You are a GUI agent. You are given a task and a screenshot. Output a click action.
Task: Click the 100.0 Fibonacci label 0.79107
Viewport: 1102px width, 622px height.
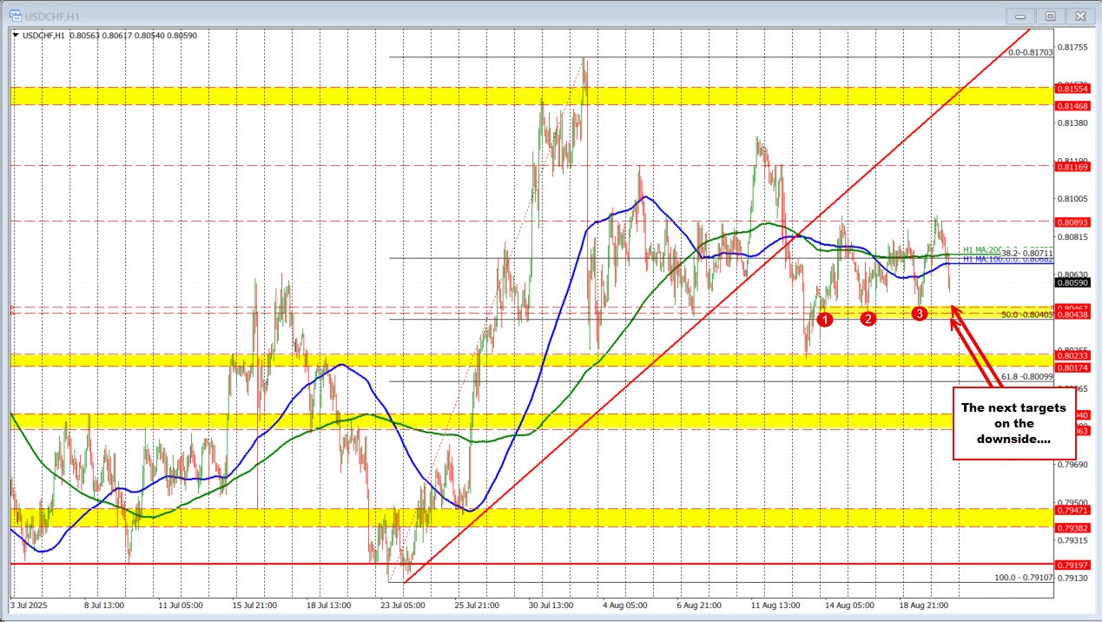click(x=1023, y=577)
